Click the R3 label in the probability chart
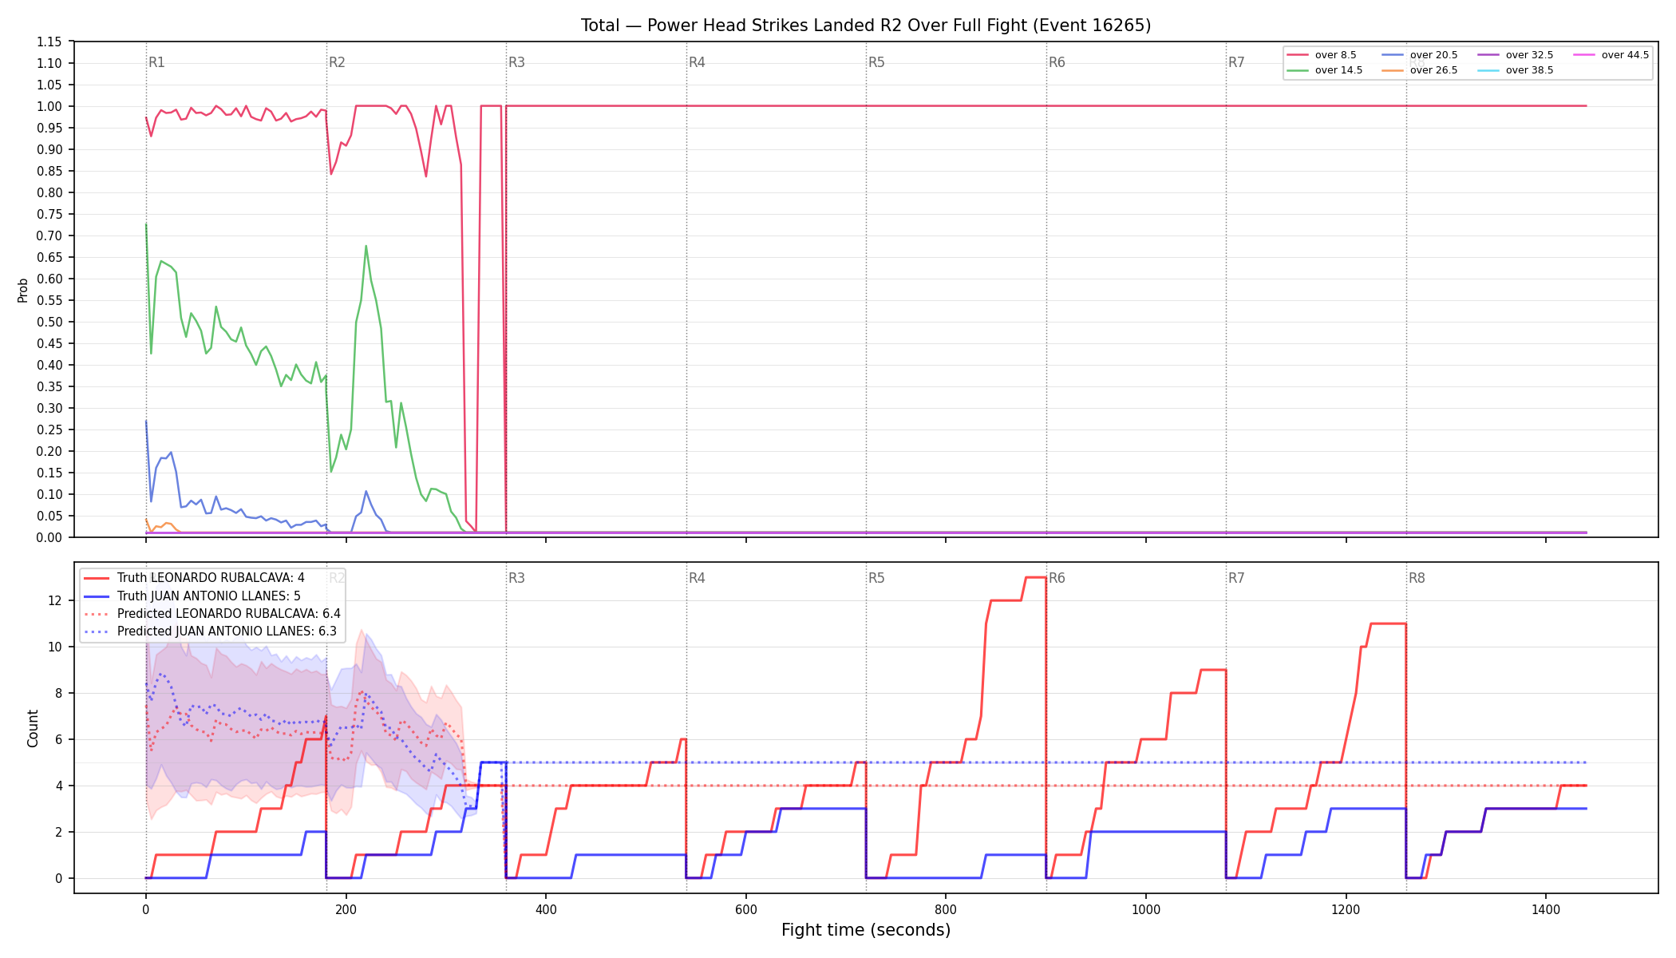This screenshot has height=958, width=1676. pyautogui.click(x=517, y=62)
